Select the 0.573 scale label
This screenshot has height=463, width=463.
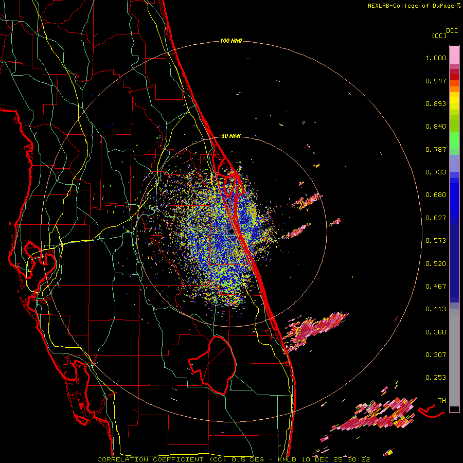[x=436, y=241]
